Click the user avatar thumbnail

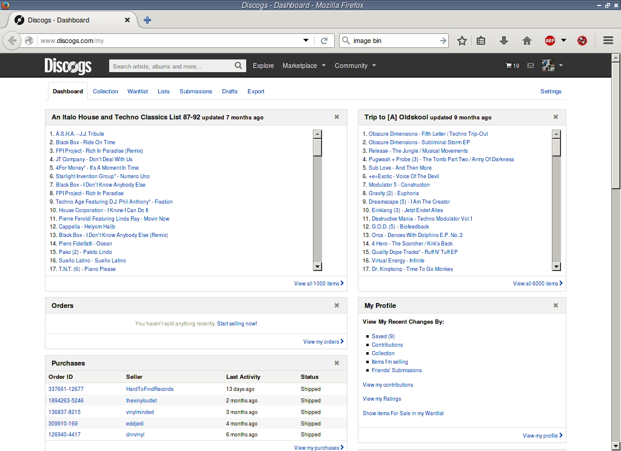(548, 65)
